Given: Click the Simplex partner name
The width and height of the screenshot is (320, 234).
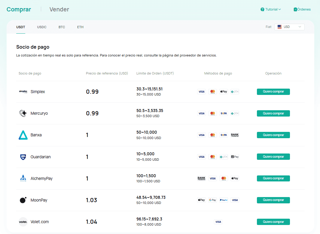Looking at the screenshot, I should [x=38, y=92].
